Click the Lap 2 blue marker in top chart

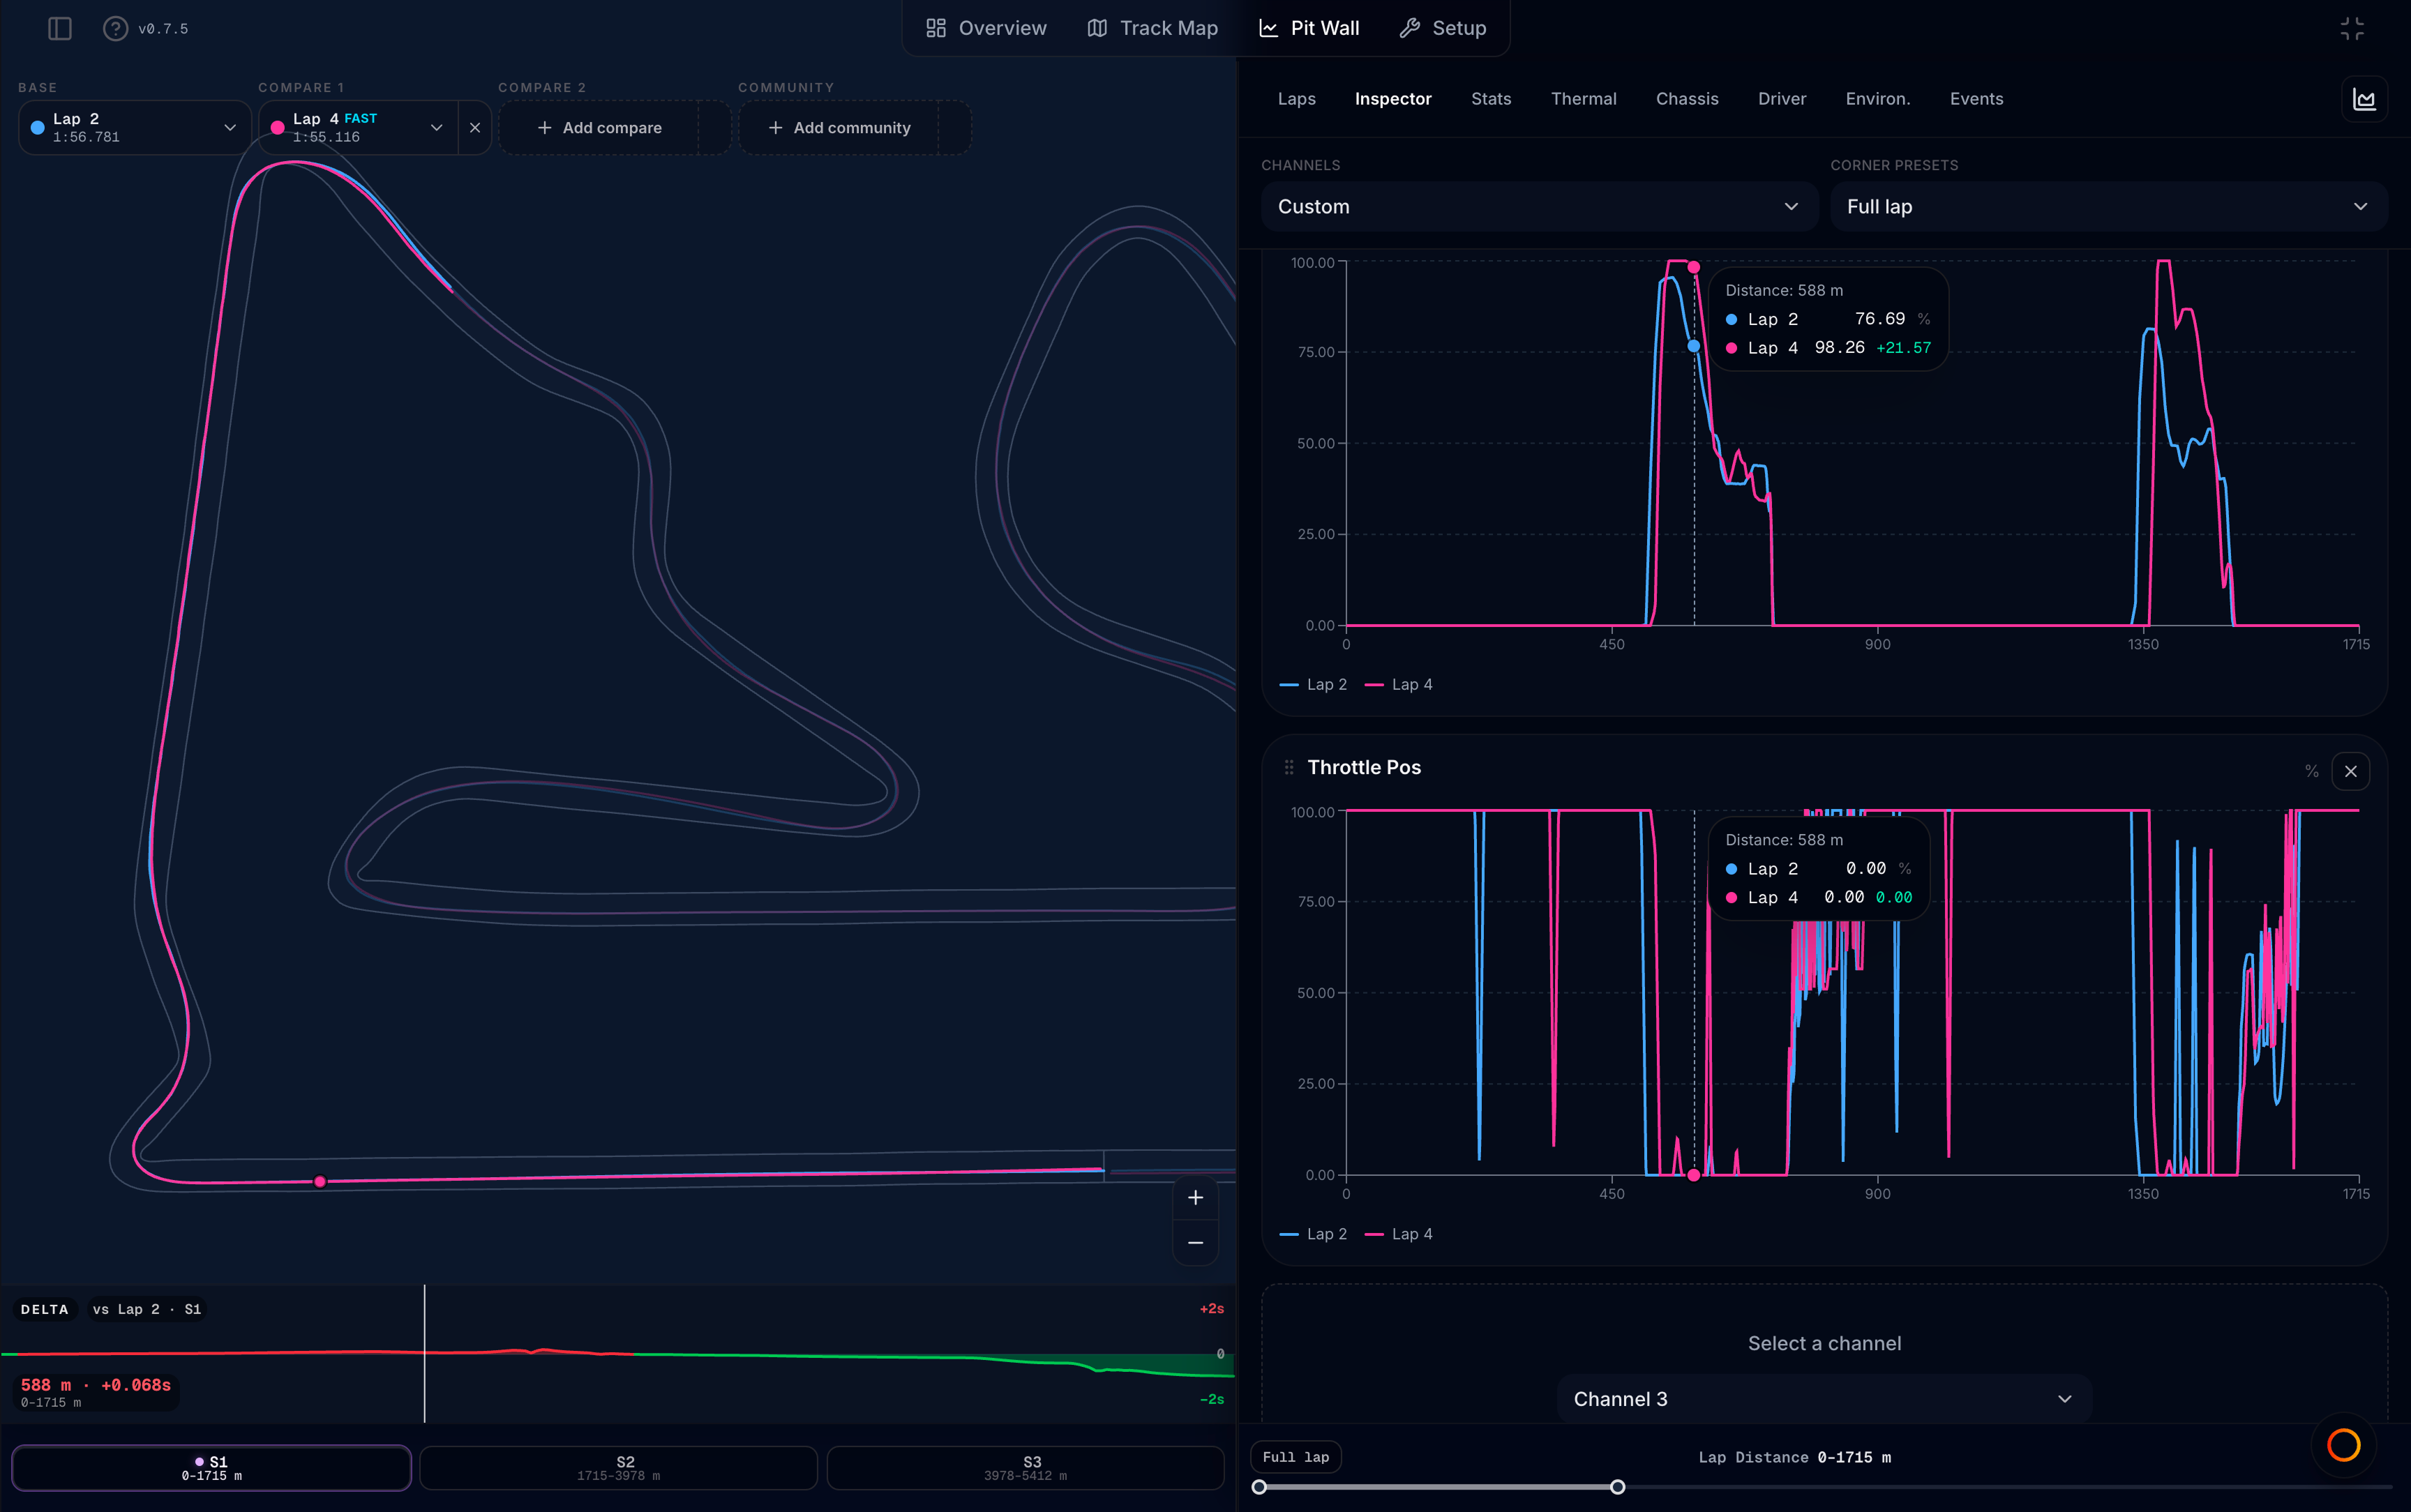(1693, 346)
